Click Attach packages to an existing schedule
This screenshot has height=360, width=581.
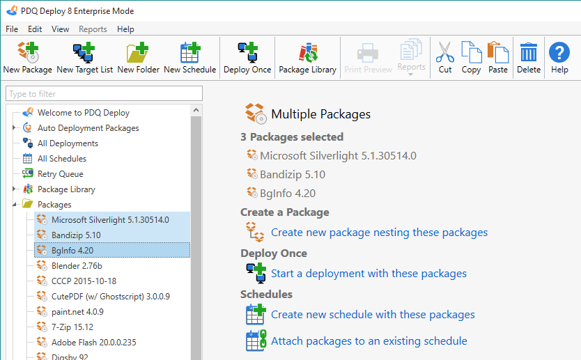tap(369, 341)
